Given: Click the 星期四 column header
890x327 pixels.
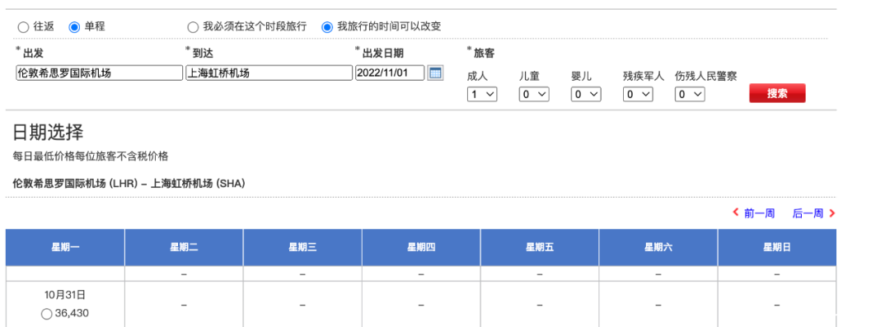Looking at the screenshot, I should [421, 248].
